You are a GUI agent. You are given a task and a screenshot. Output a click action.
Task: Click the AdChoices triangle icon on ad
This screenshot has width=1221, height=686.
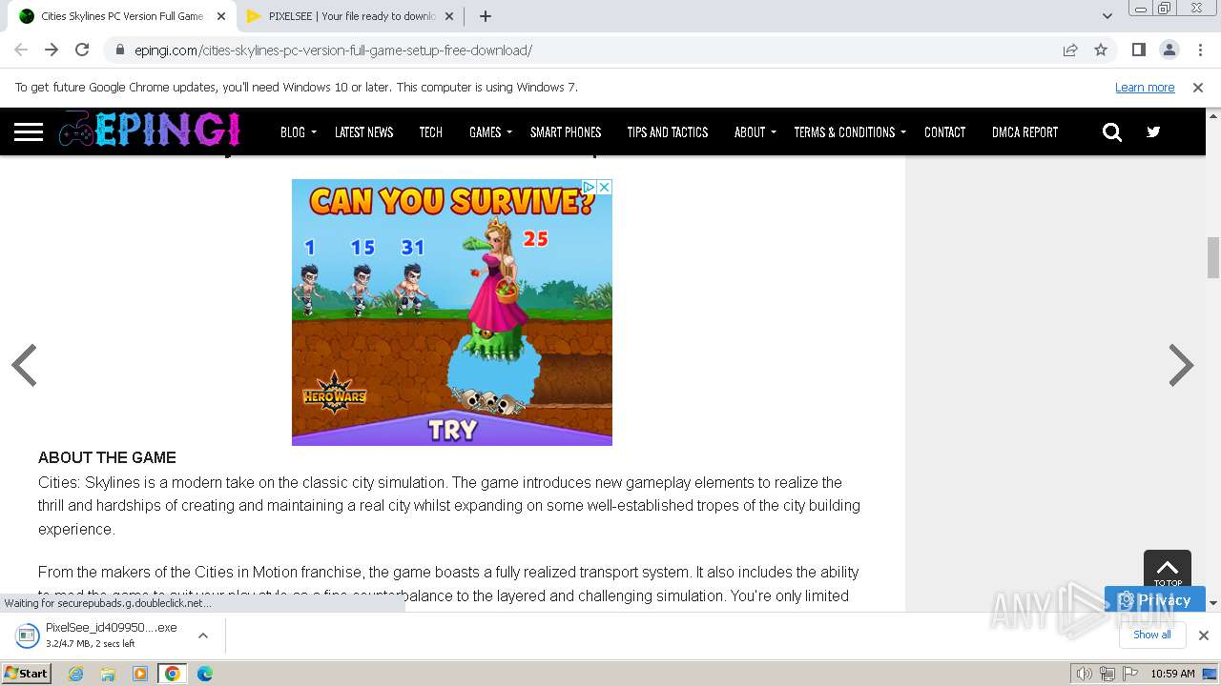(x=590, y=187)
